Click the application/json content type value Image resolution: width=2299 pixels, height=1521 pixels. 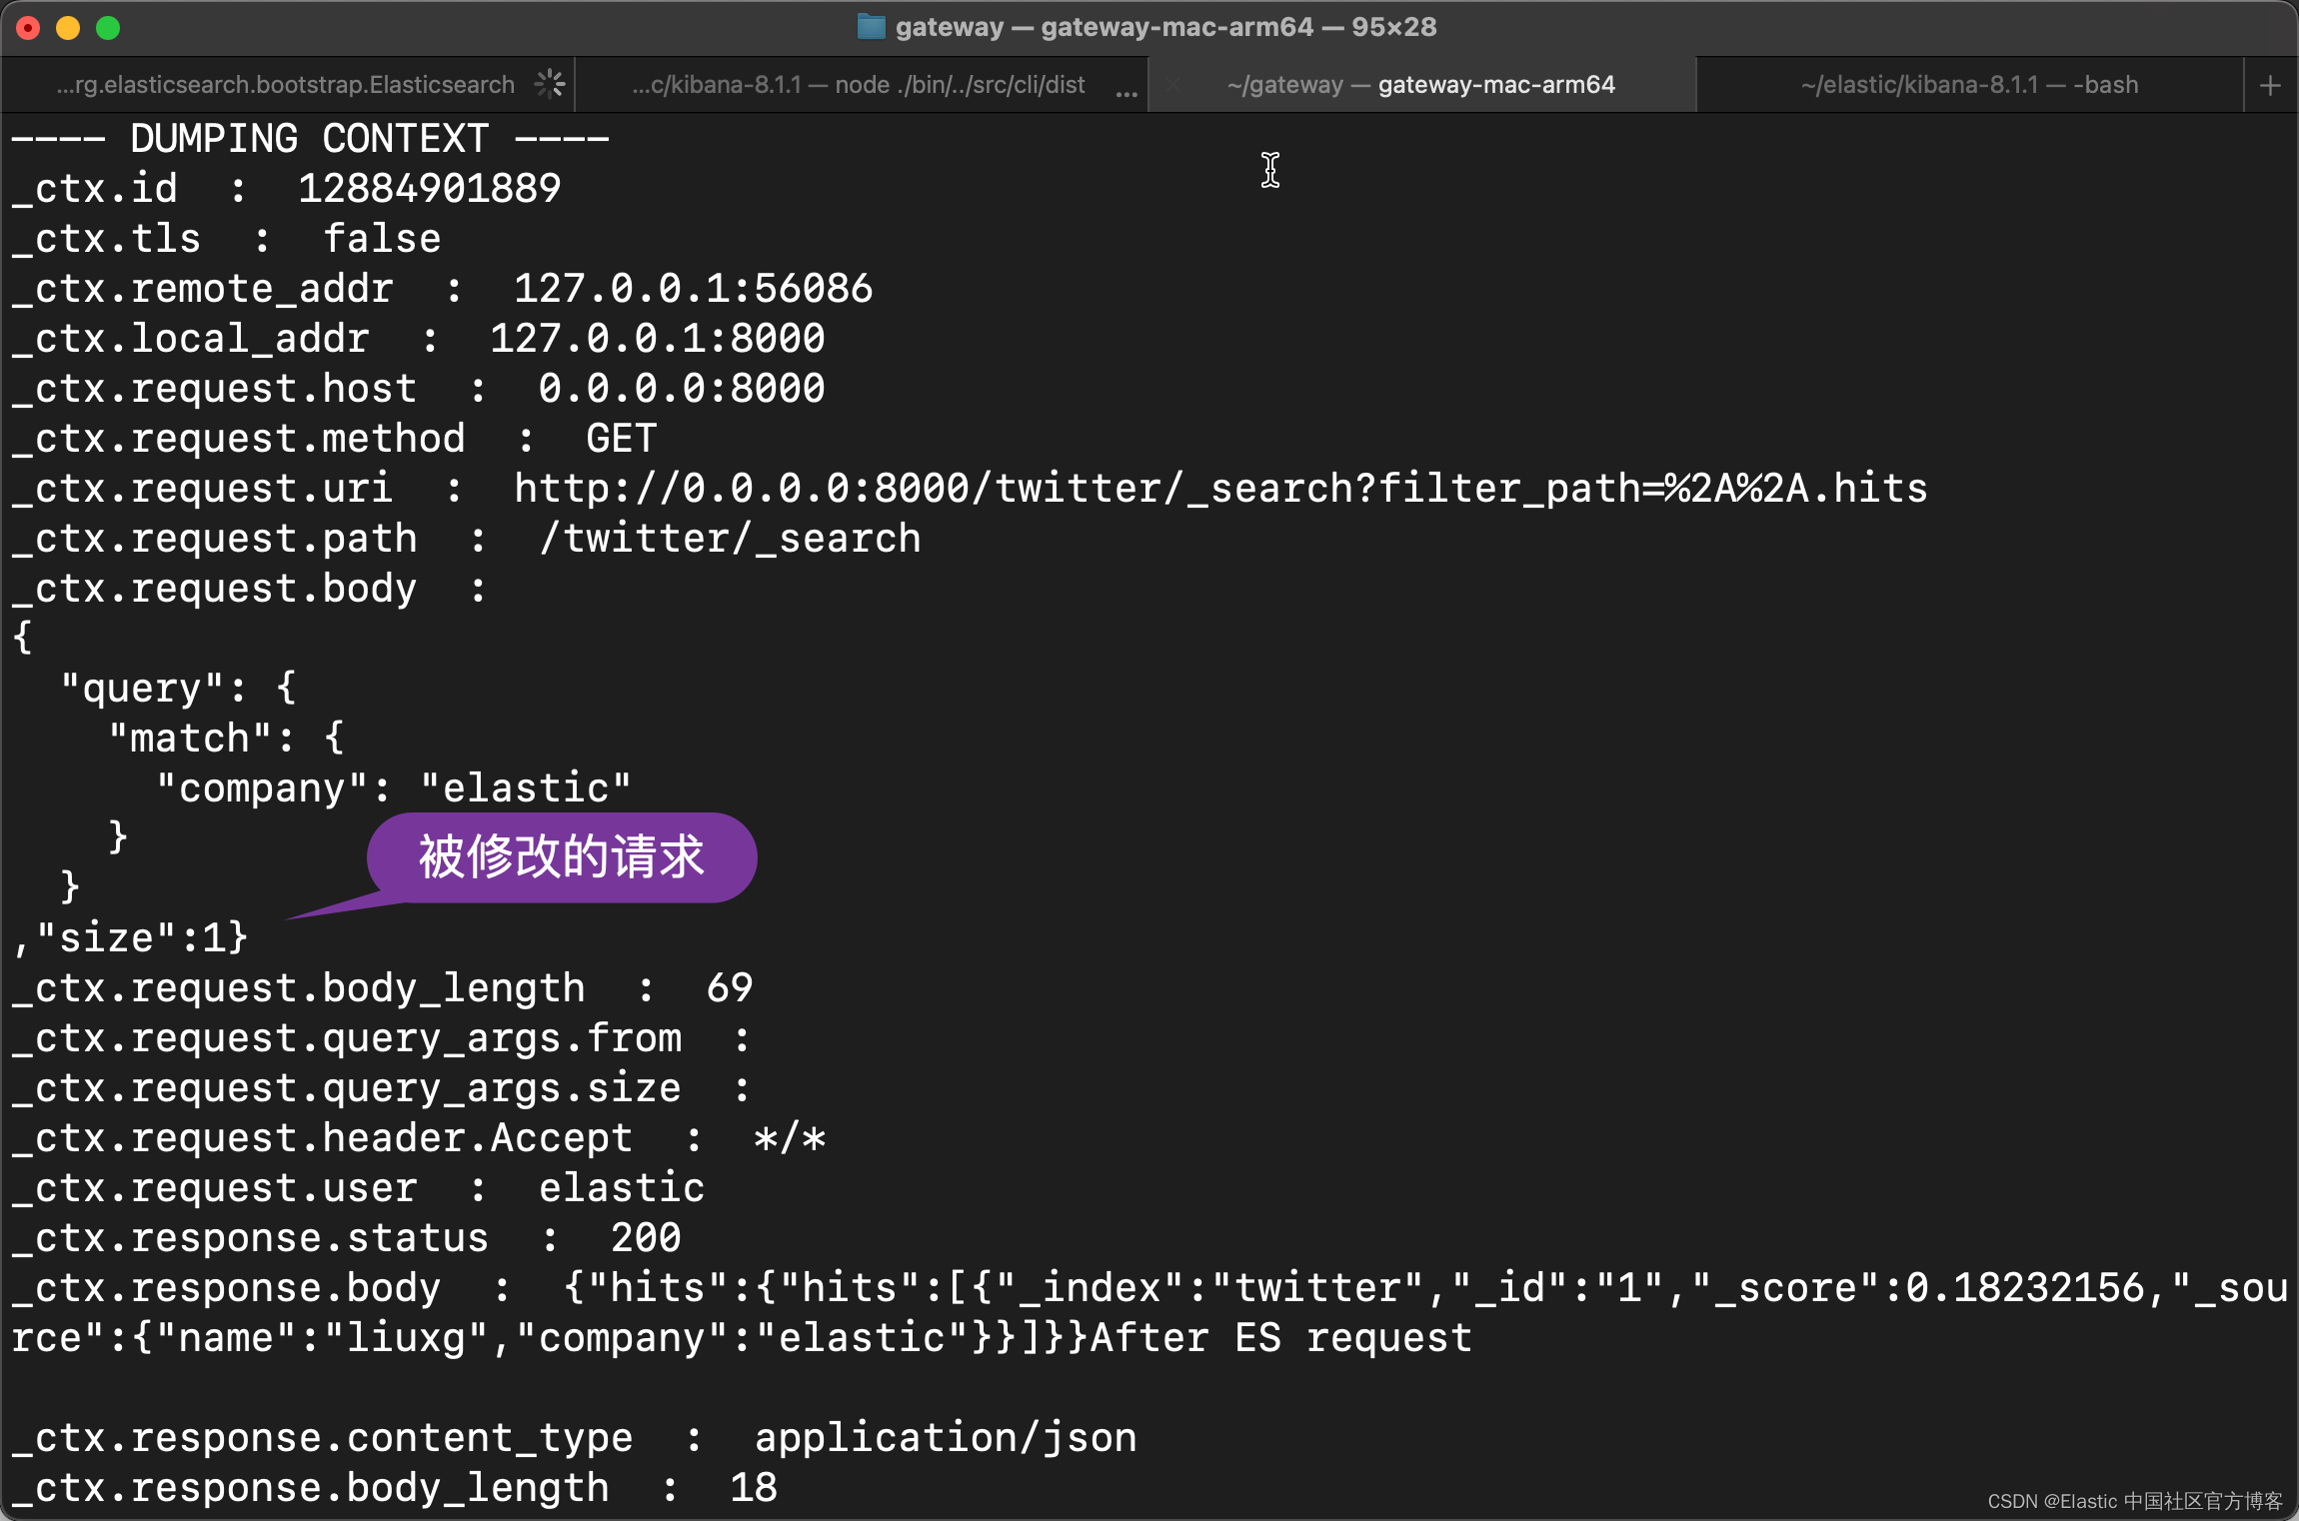945,1438
